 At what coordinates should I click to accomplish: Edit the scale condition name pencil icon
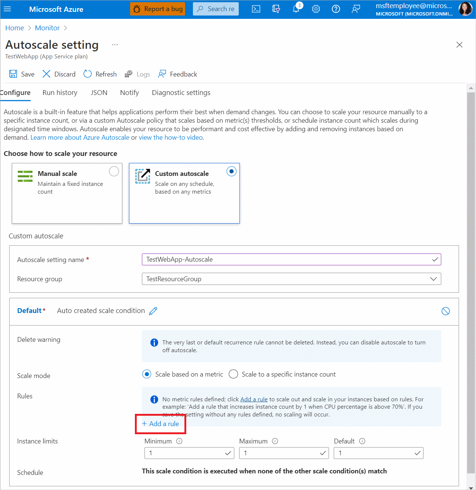[153, 311]
